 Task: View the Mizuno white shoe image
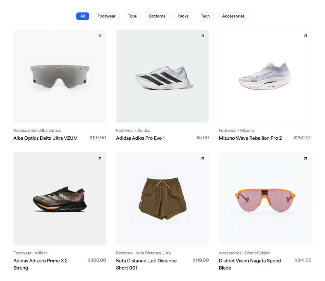(265, 76)
